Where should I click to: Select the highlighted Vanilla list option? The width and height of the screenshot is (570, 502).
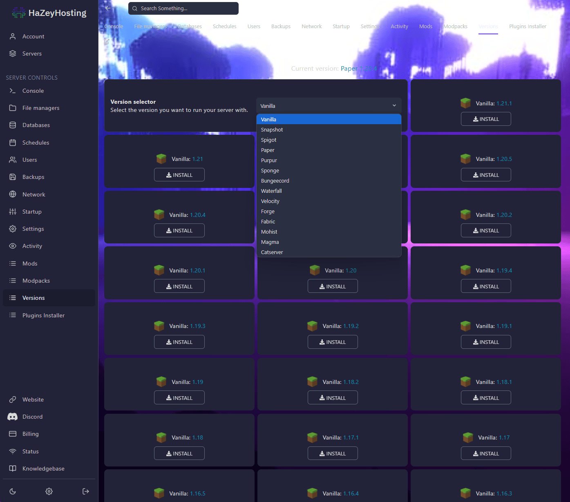click(x=329, y=119)
